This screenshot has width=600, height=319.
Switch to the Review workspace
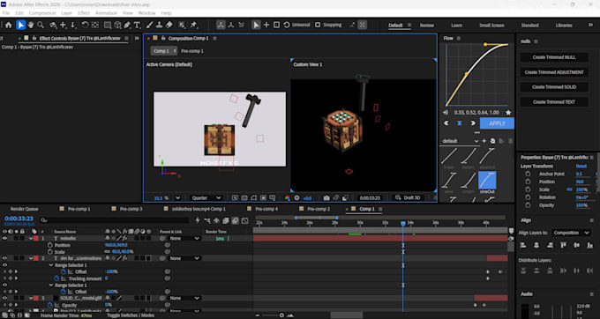427,26
